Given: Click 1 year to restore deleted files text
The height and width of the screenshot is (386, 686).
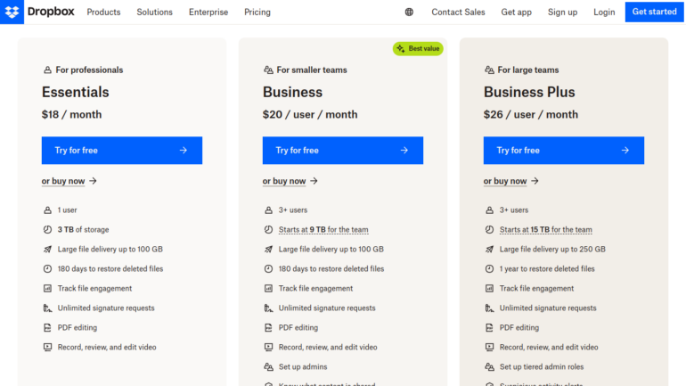Looking at the screenshot, I should pyautogui.click(x=547, y=268).
